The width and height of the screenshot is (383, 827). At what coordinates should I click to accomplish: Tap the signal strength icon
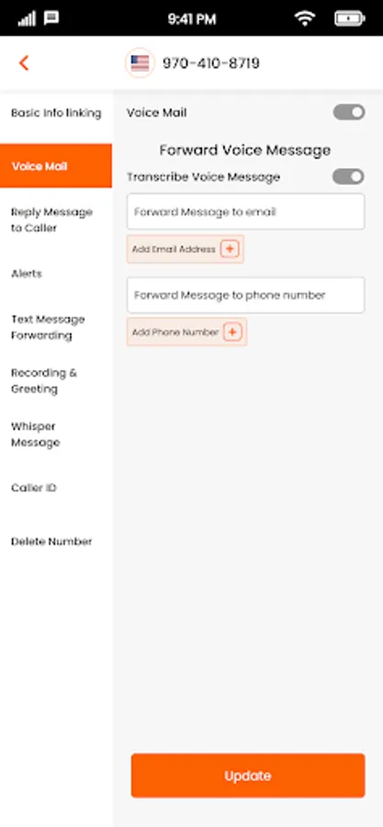point(27,19)
